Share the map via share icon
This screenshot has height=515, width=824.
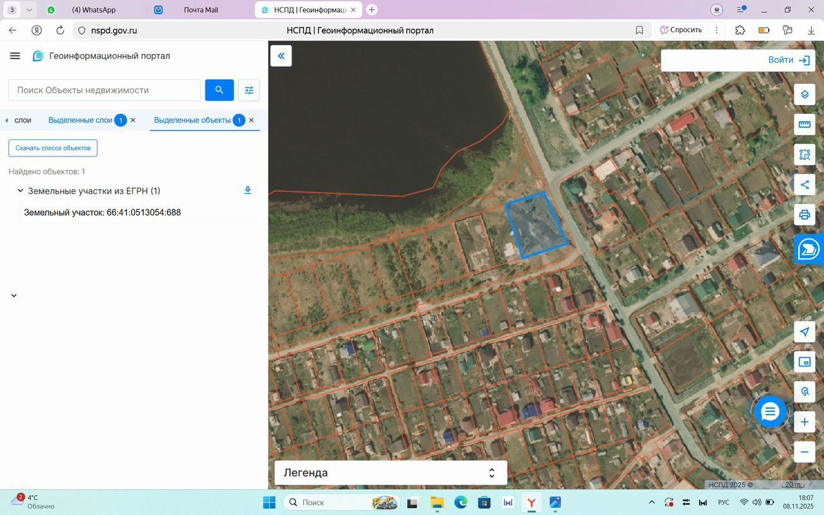click(805, 185)
